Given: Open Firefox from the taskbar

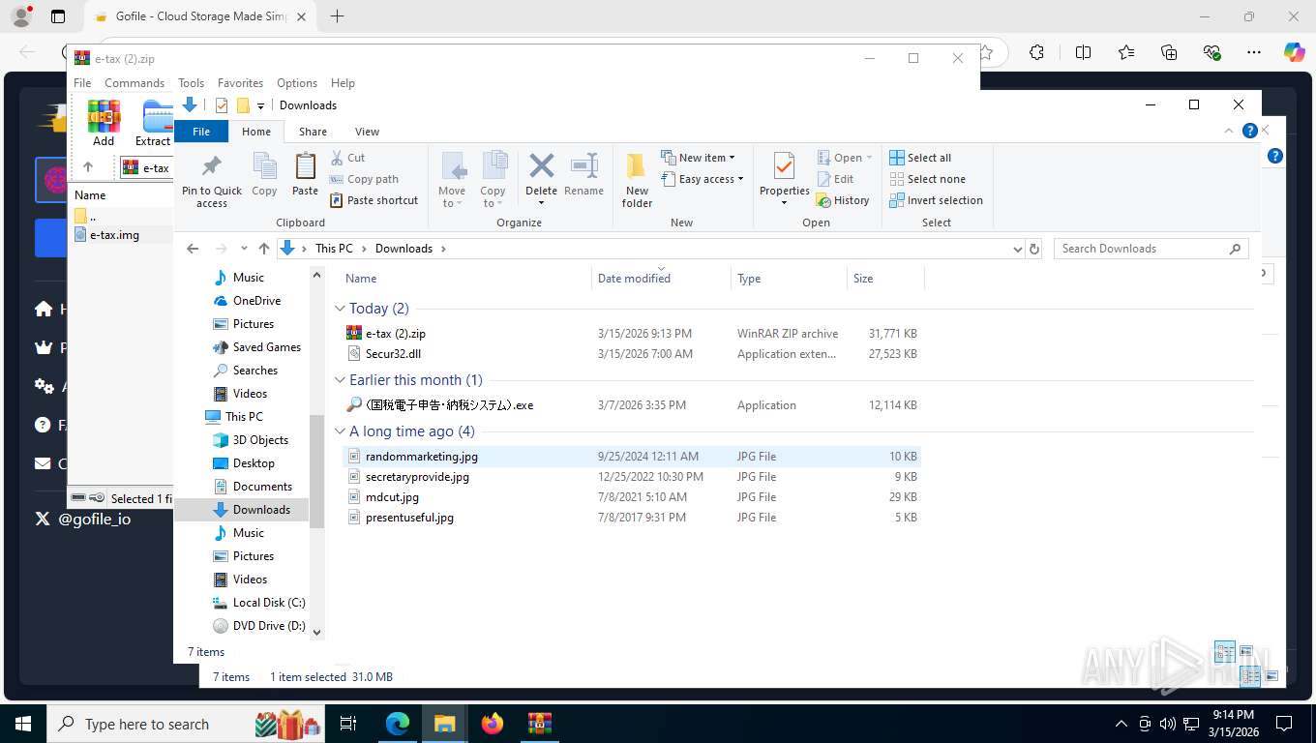Looking at the screenshot, I should [493, 723].
